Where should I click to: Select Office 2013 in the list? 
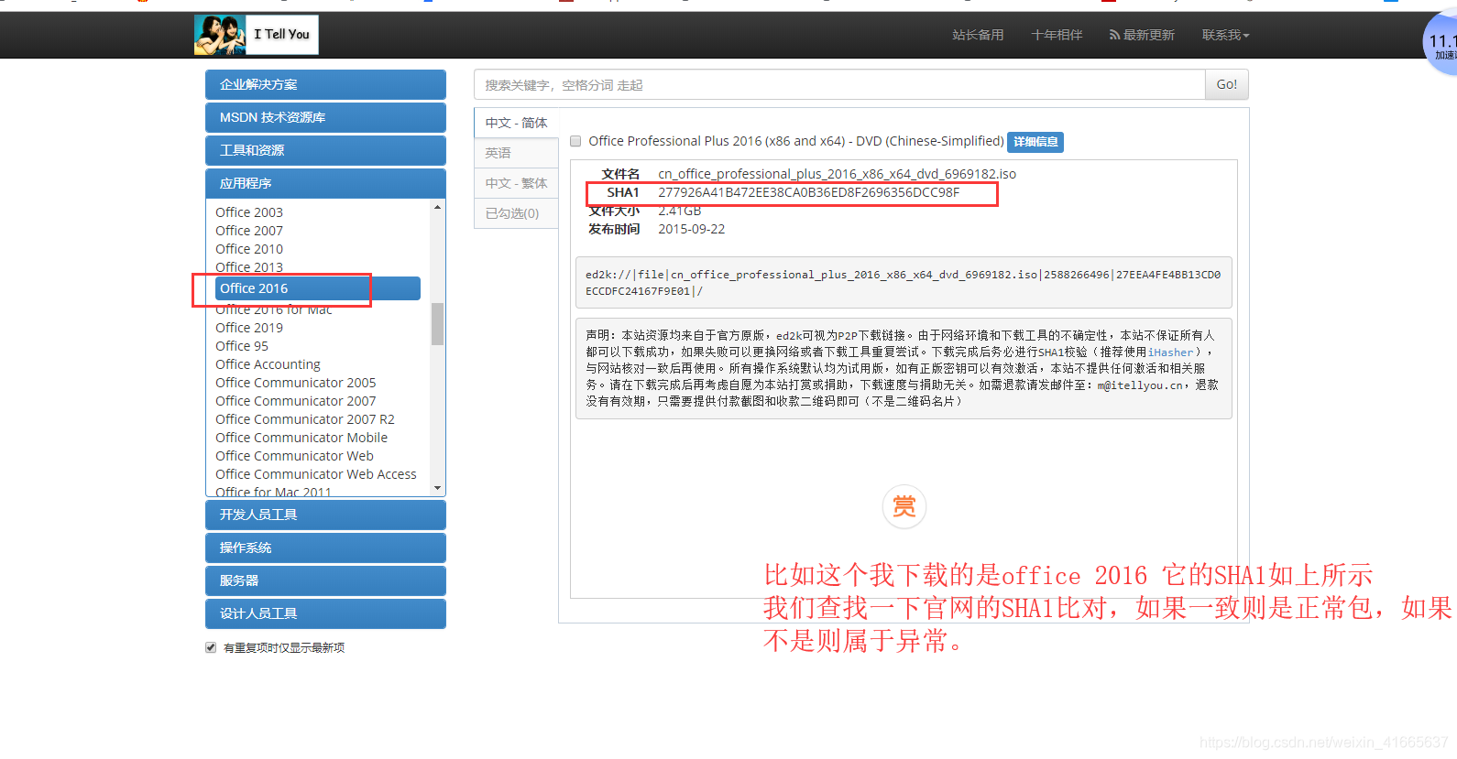249,267
